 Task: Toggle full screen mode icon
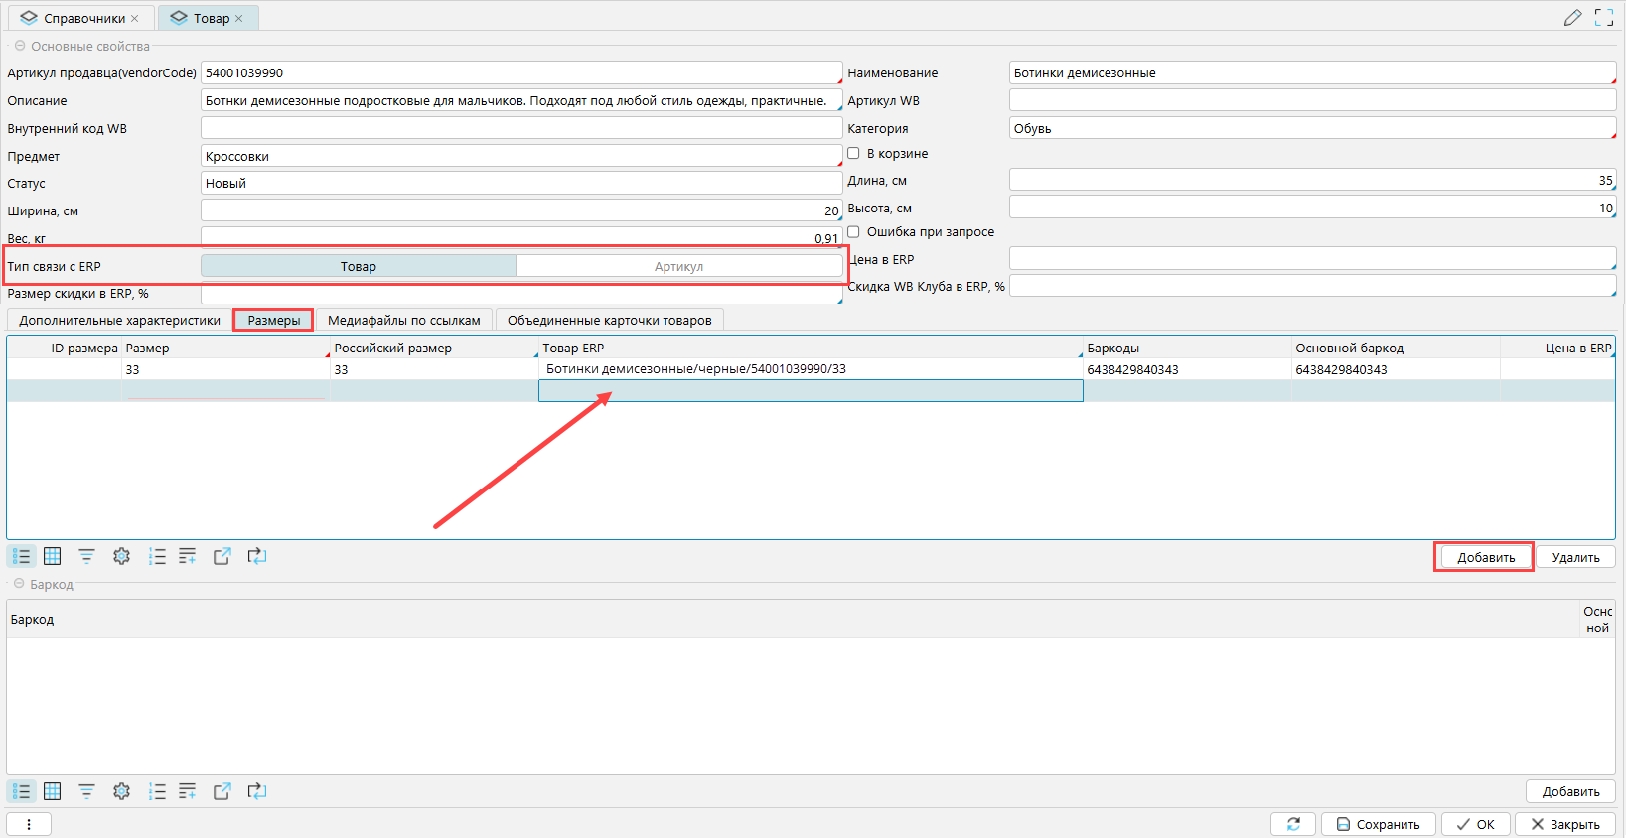[x=1604, y=18]
